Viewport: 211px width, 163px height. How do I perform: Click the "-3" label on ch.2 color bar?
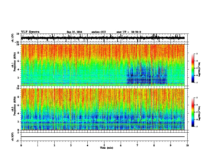(196, 98)
